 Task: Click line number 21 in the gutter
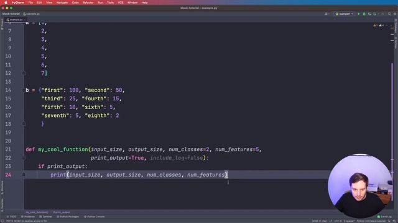pos(8,149)
